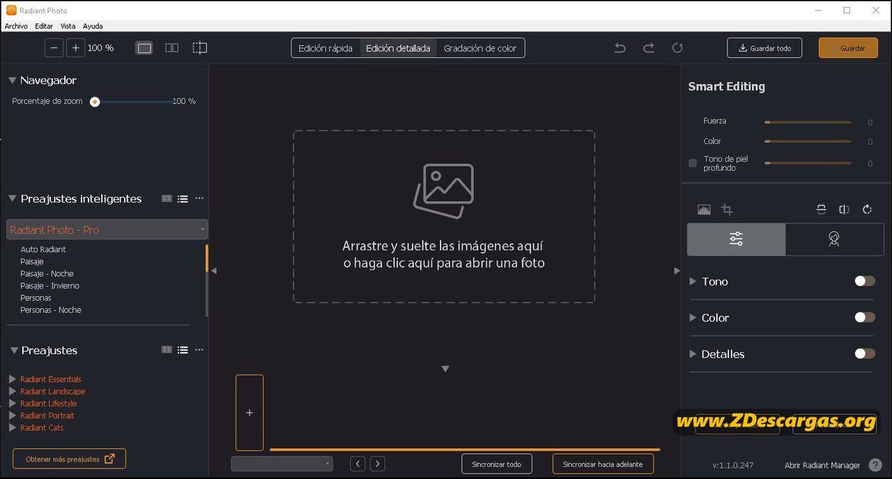Screen dimensions: 892x479
Task: Expand Radiant Landscape presets
Action: 12,391
